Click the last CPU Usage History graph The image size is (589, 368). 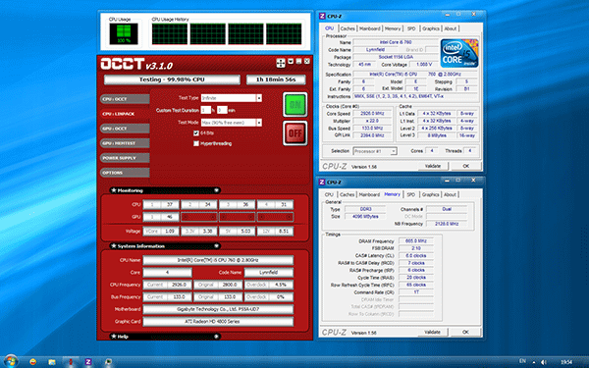284,33
